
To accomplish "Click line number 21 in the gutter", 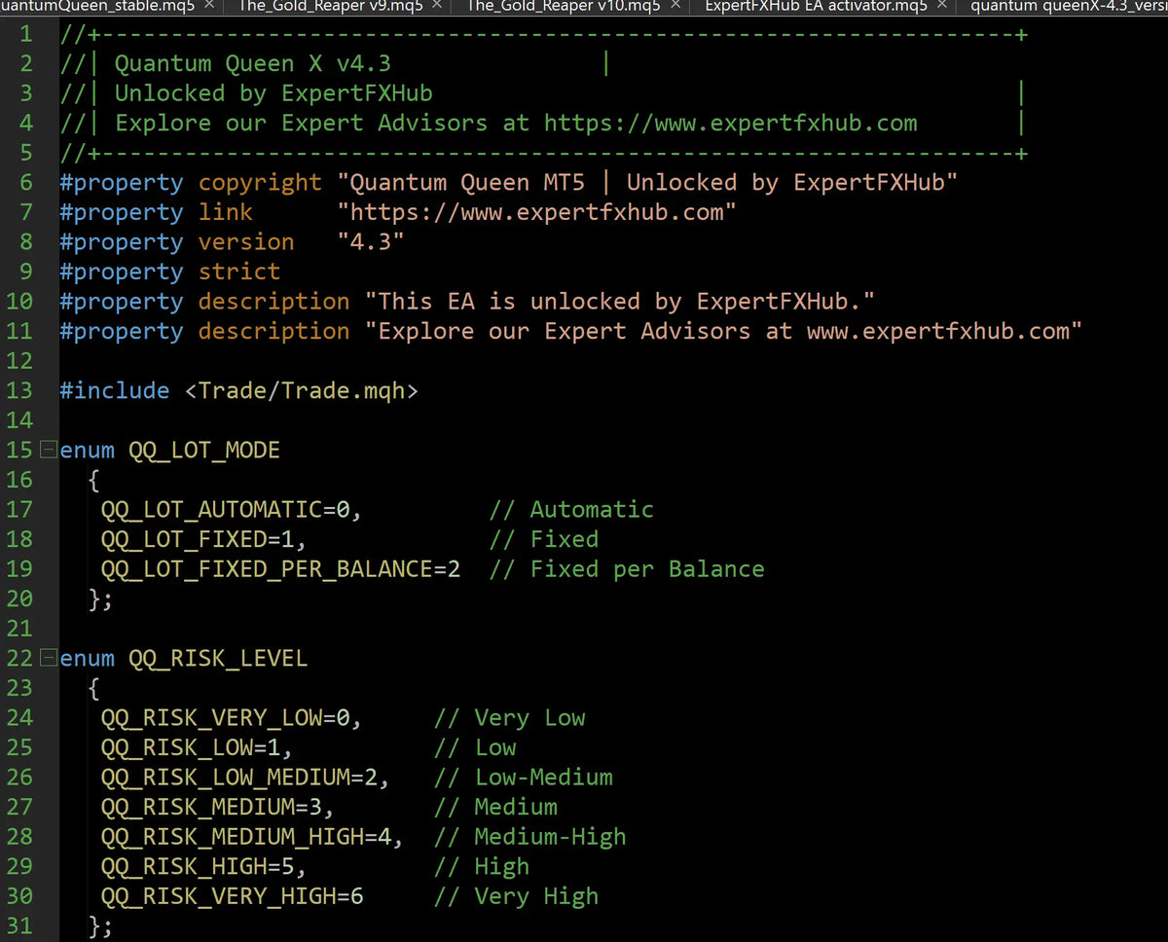I will (19, 629).
